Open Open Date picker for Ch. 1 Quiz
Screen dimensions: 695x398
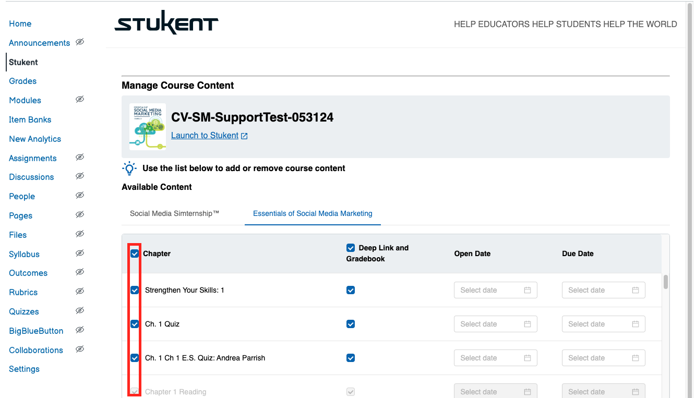coord(496,324)
